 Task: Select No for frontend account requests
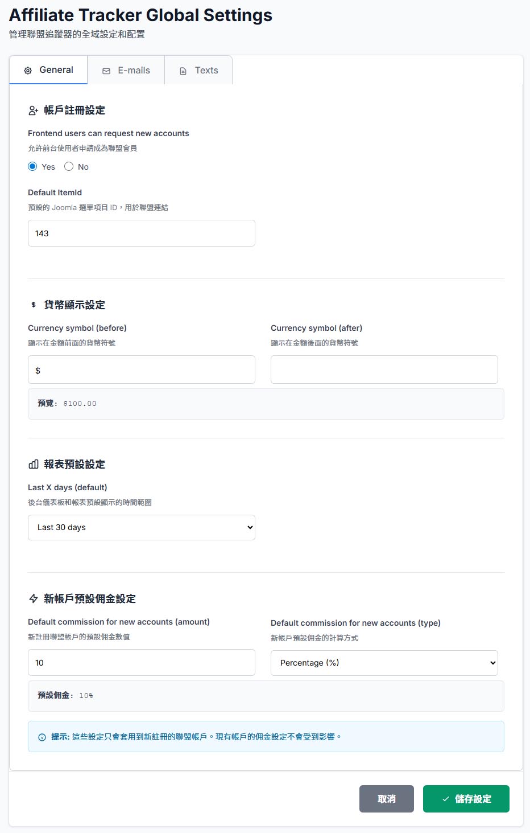coord(69,166)
